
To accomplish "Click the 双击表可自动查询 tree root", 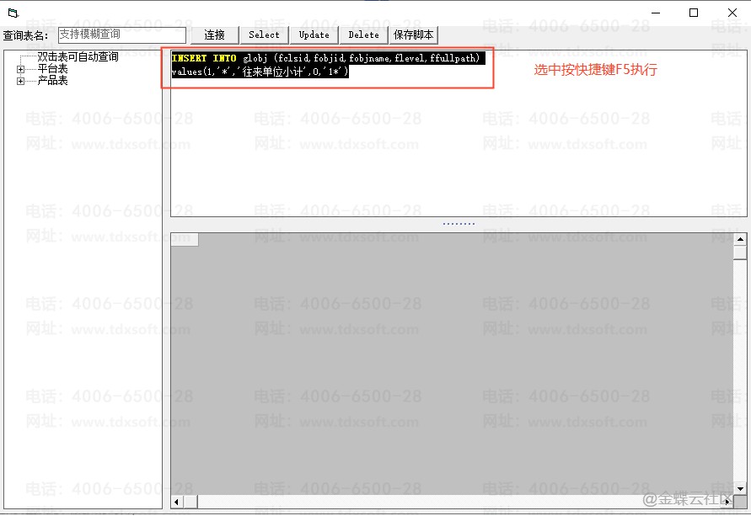I will [x=78, y=57].
